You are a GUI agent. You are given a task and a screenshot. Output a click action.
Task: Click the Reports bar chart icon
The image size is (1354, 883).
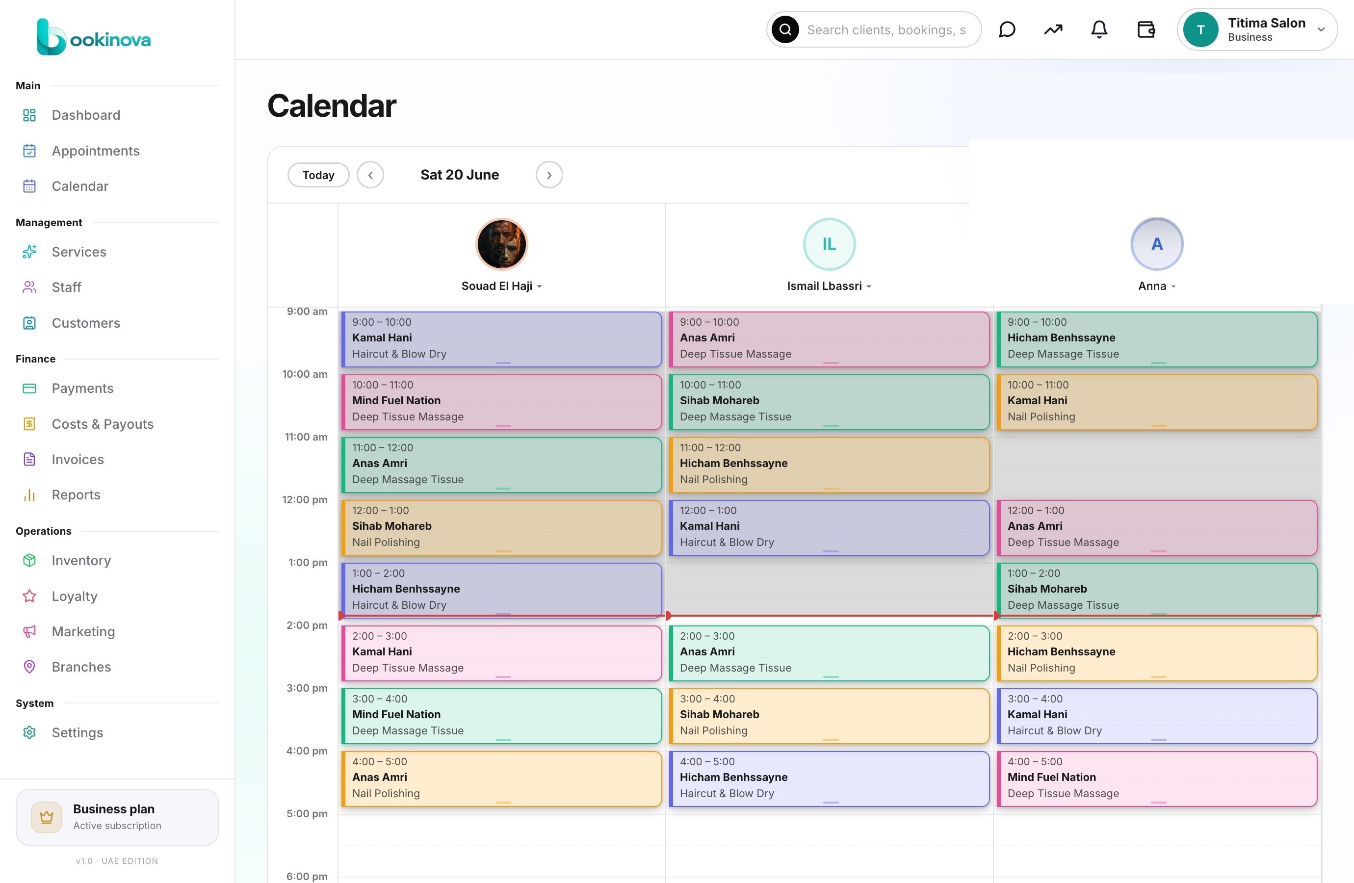coord(29,495)
